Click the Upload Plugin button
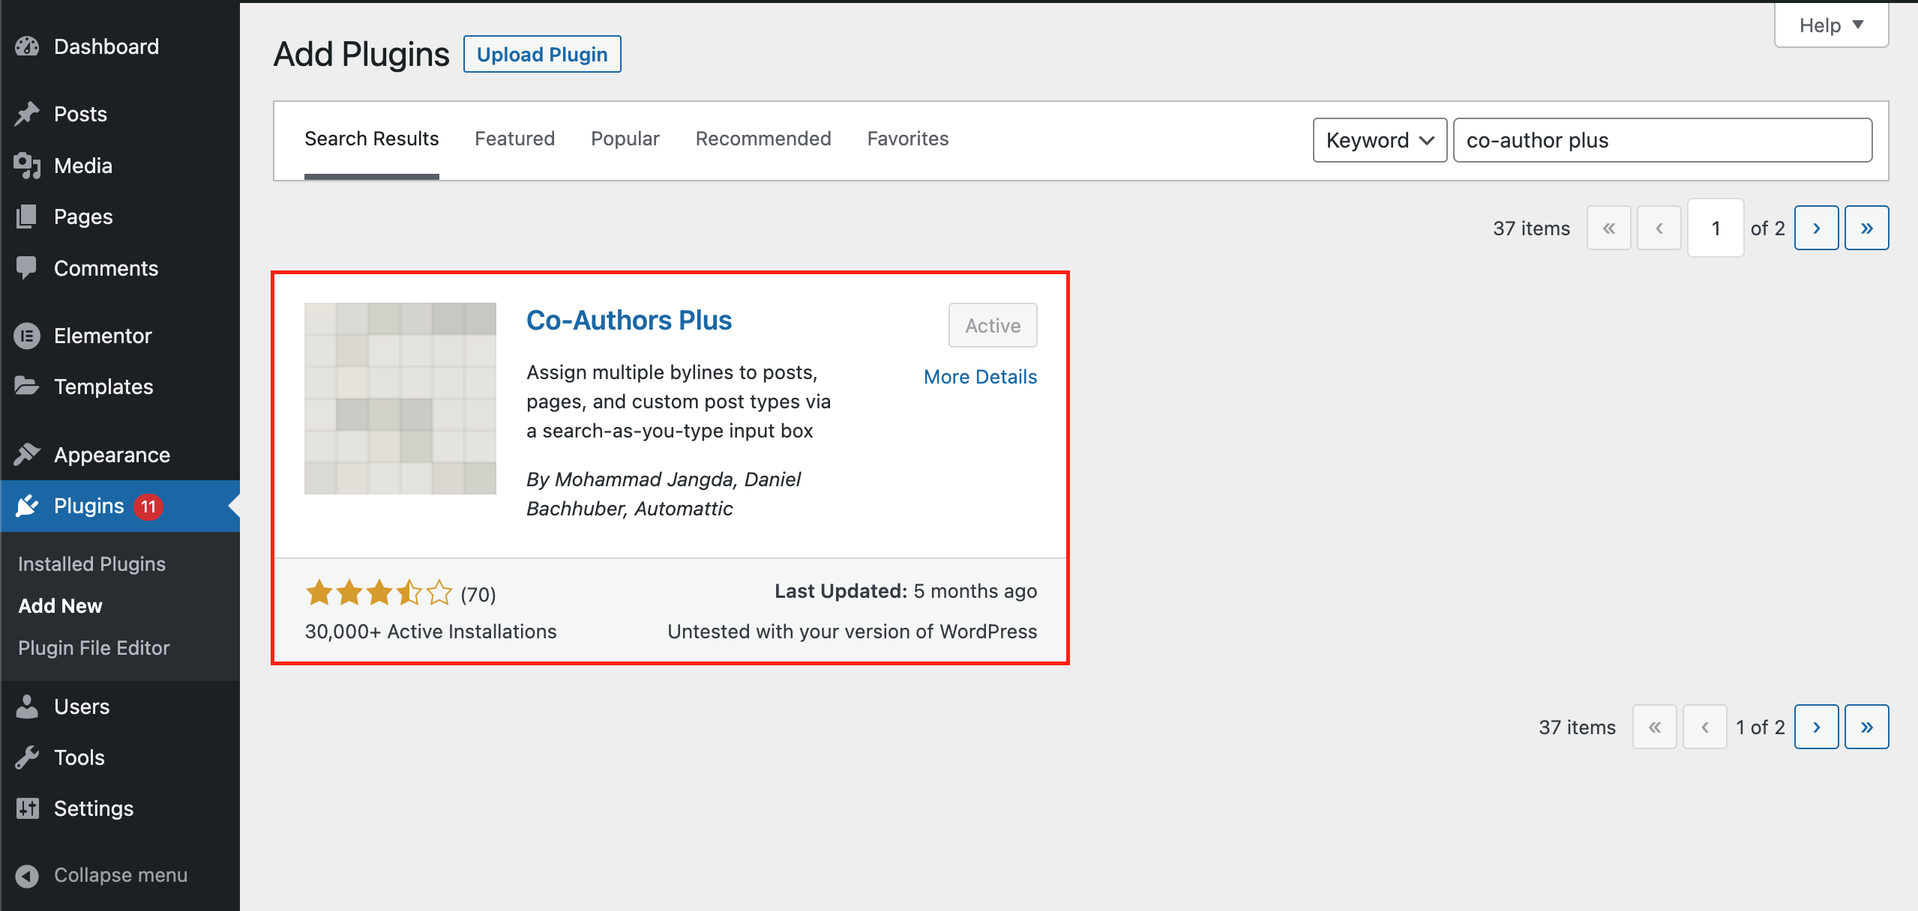 (x=541, y=54)
